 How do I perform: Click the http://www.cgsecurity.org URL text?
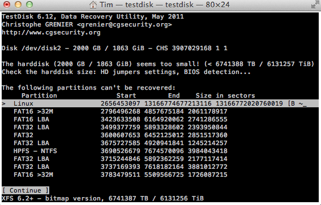click(51, 32)
